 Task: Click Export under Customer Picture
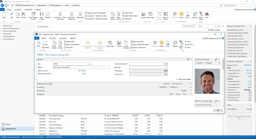point(208,63)
